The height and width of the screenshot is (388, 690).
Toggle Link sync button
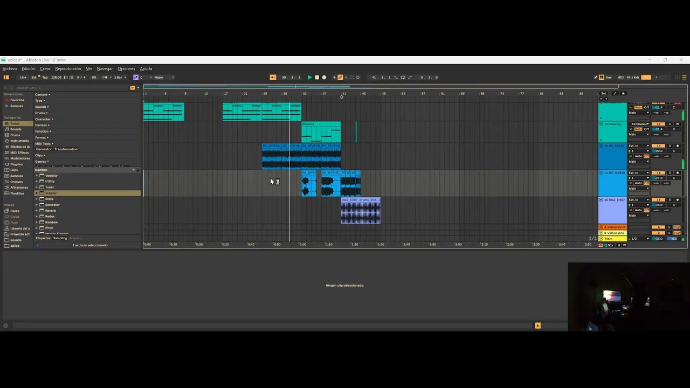point(23,77)
